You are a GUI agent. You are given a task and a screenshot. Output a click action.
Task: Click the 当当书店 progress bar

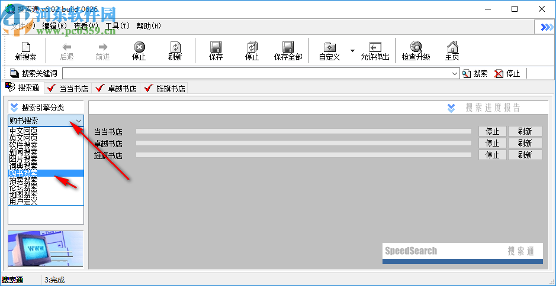point(304,131)
